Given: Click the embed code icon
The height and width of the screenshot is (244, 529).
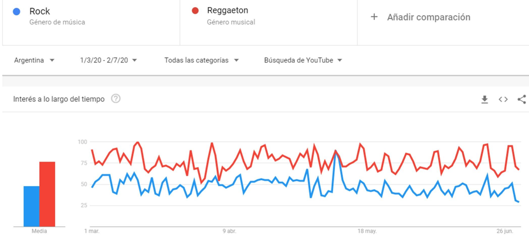Looking at the screenshot, I should [503, 99].
